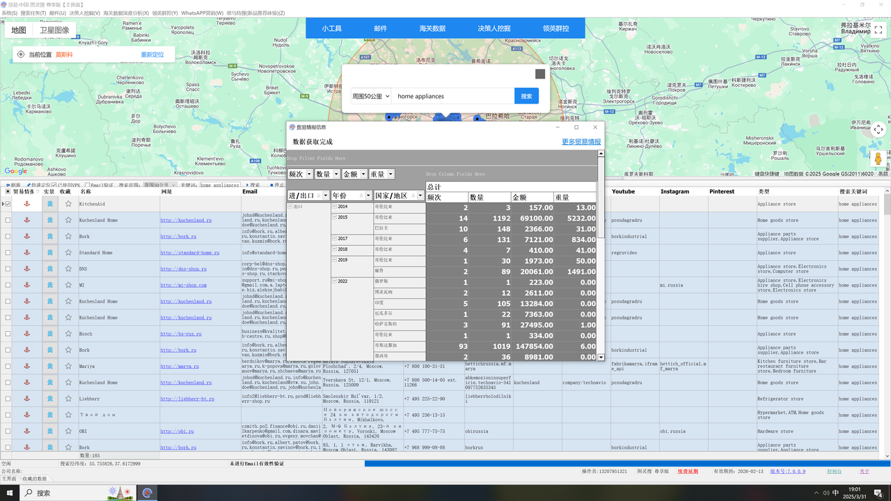This screenshot has height=501, width=891.
Task: Click the current location target icon
Action: click(22, 55)
